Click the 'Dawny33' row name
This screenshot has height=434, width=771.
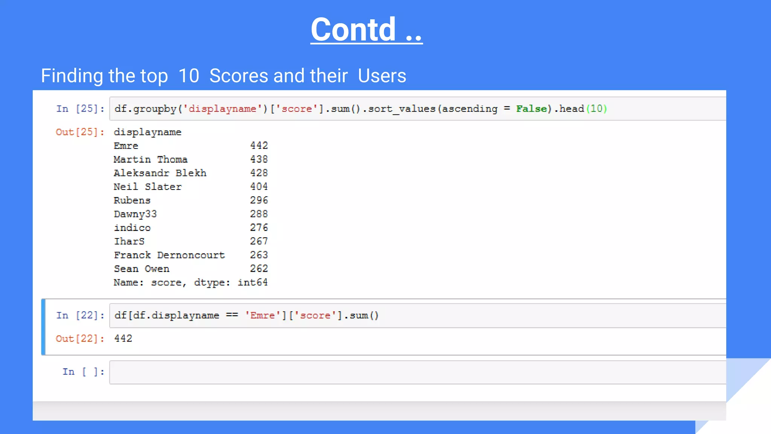pos(135,214)
